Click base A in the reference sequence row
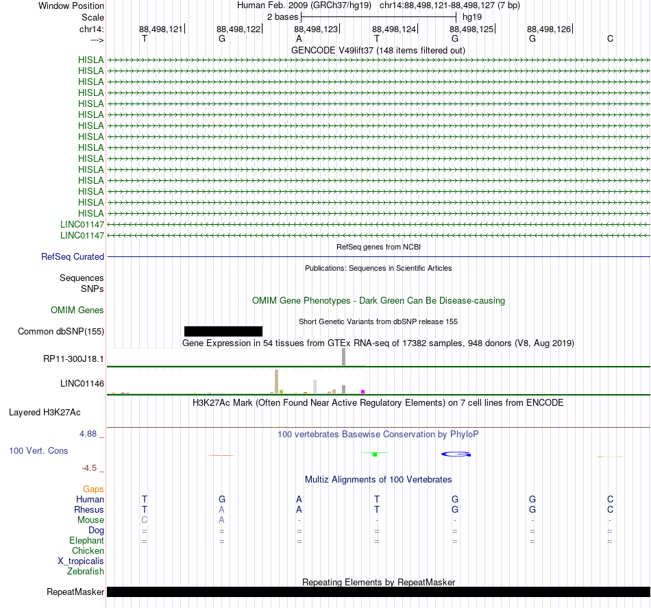Viewport: 651px width, 608px height. [299, 38]
